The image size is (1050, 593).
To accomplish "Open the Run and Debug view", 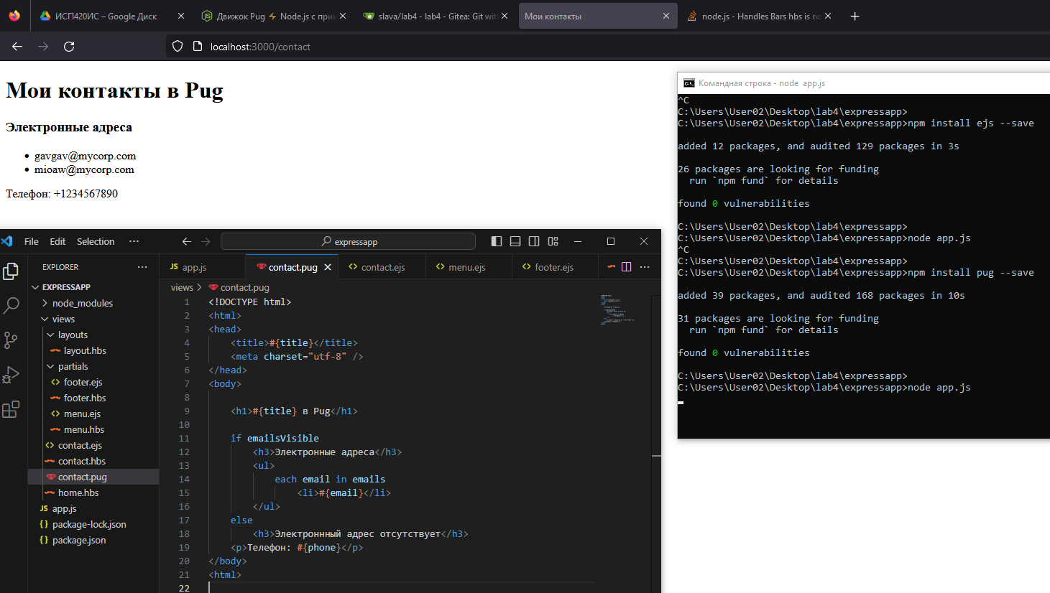I will pos(11,375).
